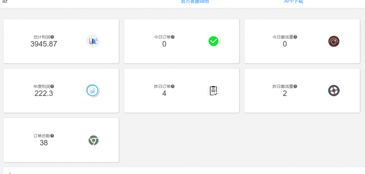Click the brown gauge icon for today's activations
Viewport: 365px width, 174px height.
(x=334, y=41)
